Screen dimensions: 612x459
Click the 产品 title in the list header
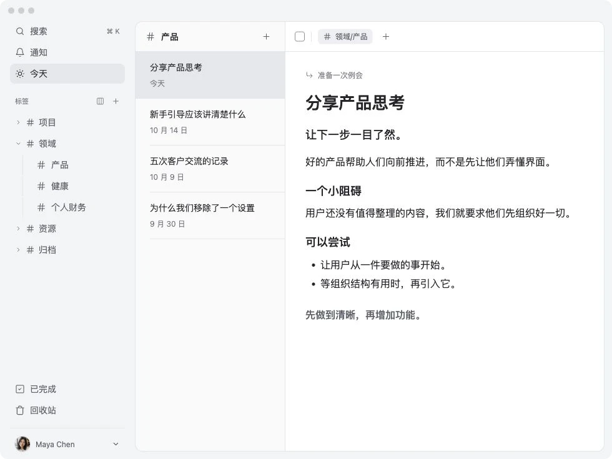(x=169, y=37)
